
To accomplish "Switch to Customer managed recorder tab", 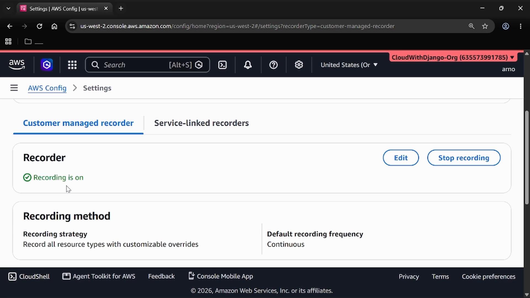I will point(78,123).
